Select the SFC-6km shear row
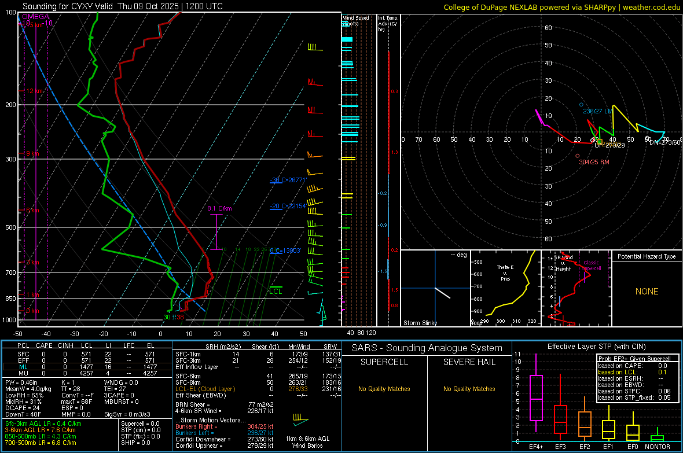This screenshot has height=453, width=683. coord(258,376)
